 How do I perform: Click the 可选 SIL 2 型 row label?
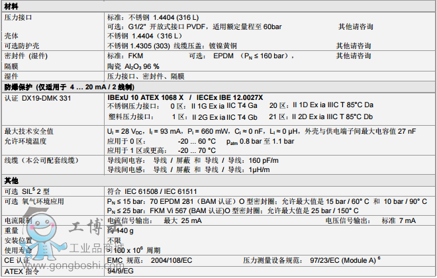(x=24, y=191)
